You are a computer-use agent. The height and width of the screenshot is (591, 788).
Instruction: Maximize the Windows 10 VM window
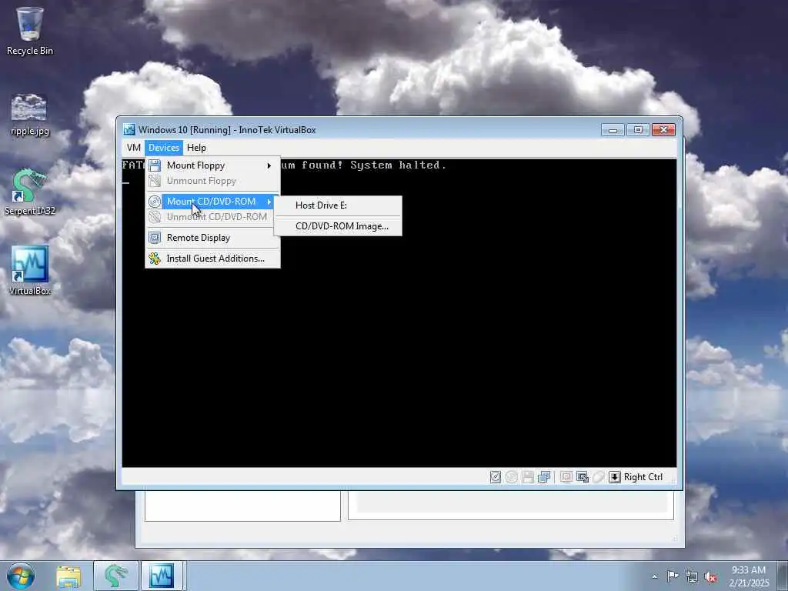638,130
